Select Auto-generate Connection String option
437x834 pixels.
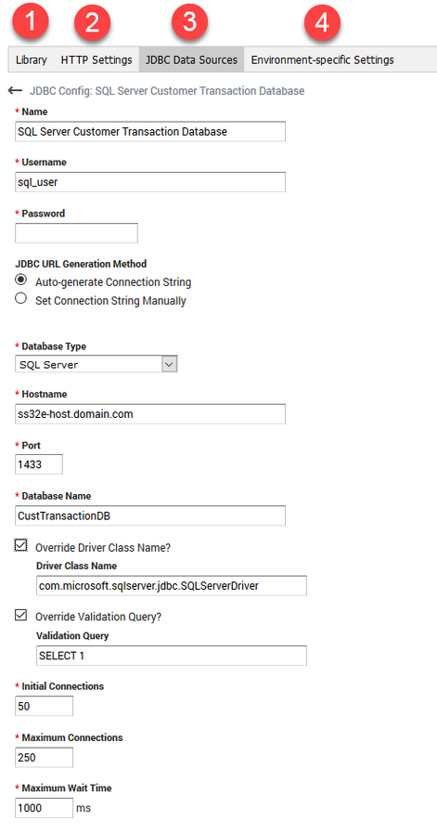click(x=20, y=280)
